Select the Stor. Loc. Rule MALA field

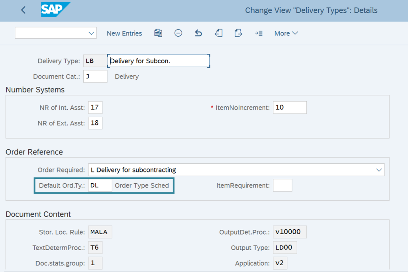click(x=100, y=232)
